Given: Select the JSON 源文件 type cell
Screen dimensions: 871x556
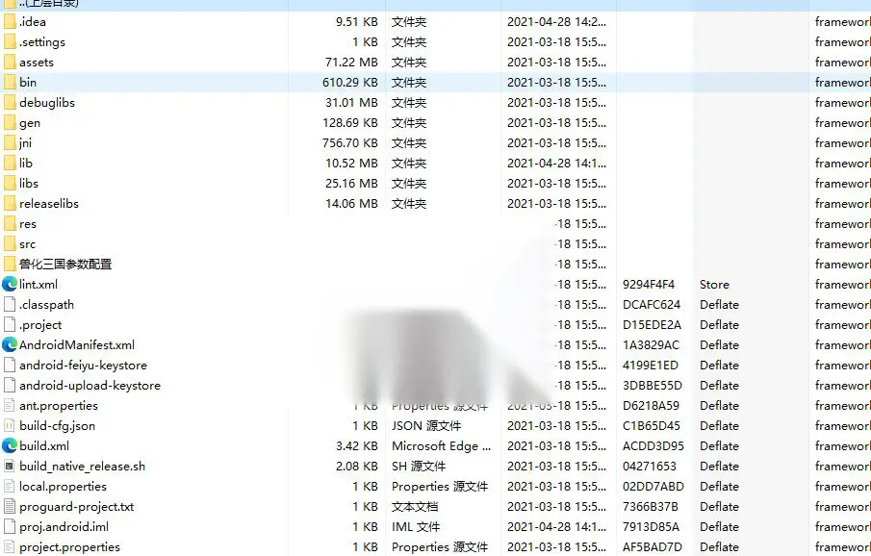Looking at the screenshot, I should tap(426, 426).
